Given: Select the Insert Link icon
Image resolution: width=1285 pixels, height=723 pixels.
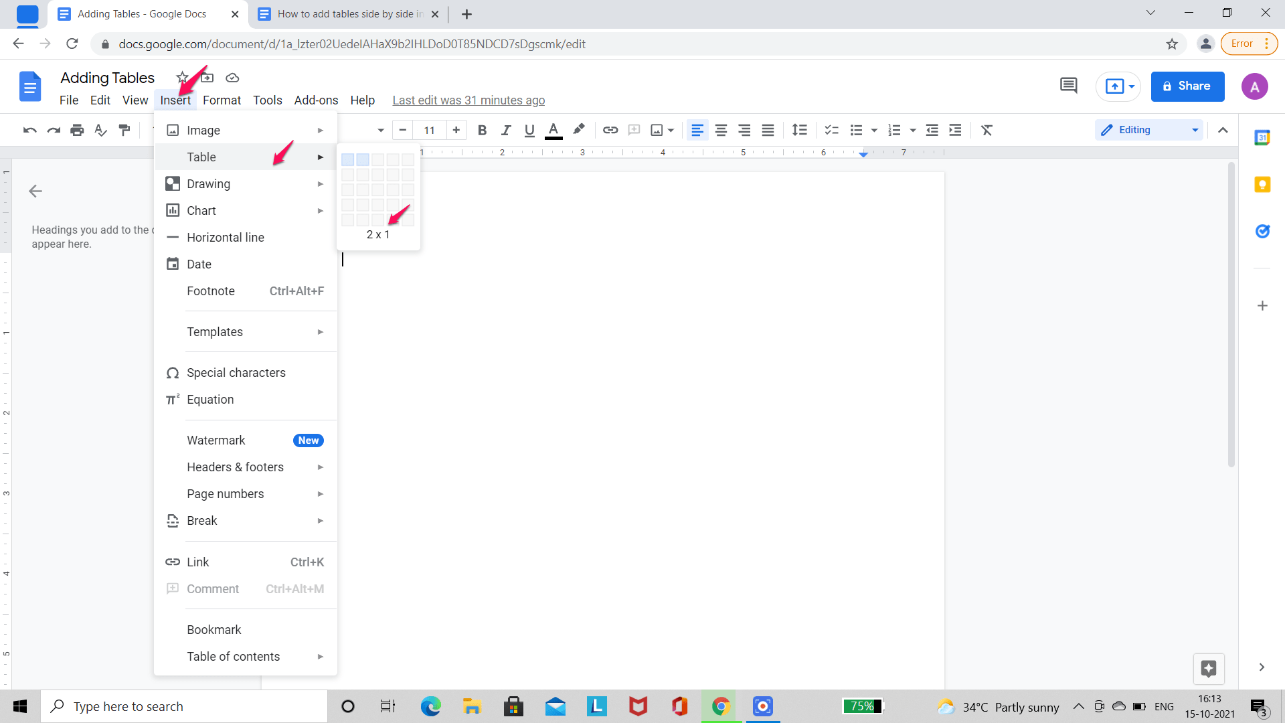Looking at the screenshot, I should (x=610, y=130).
